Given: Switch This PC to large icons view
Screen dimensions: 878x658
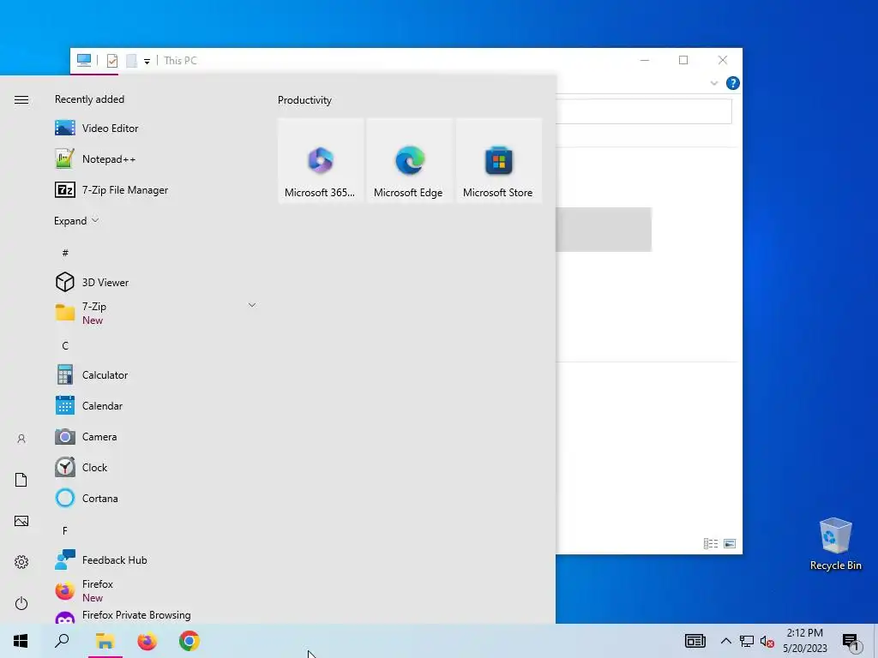Looking at the screenshot, I should pos(730,543).
